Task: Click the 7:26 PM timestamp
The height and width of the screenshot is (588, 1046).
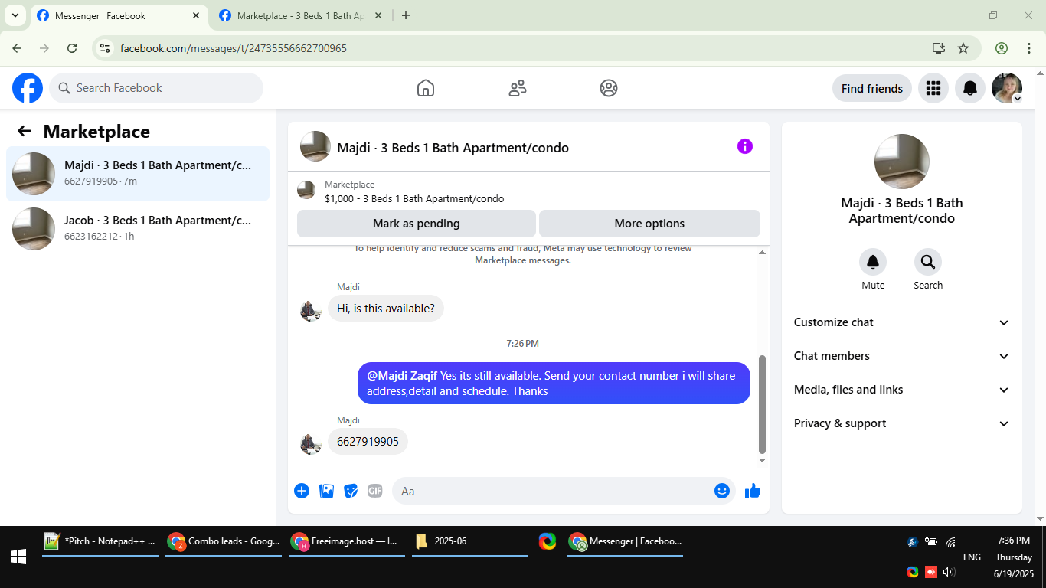Action: [x=523, y=344]
